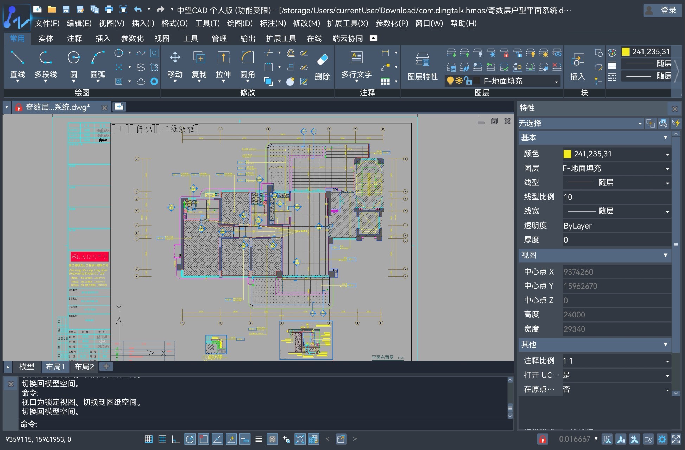Screen dimensions: 685x450
Task: Click the Select Objects icon in Properties
Action: (x=663, y=123)
